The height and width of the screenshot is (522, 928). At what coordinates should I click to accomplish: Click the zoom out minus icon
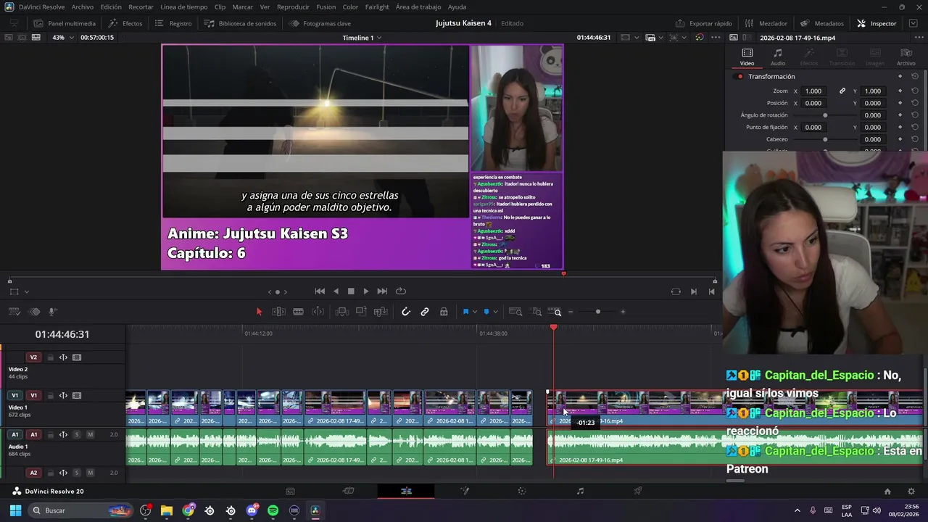click(571, 312)
